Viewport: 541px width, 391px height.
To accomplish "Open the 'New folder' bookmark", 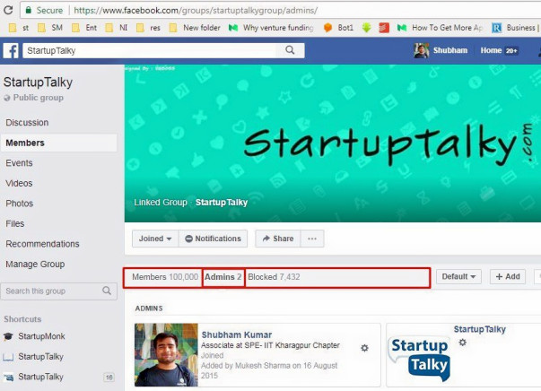I will click(195, 28).
